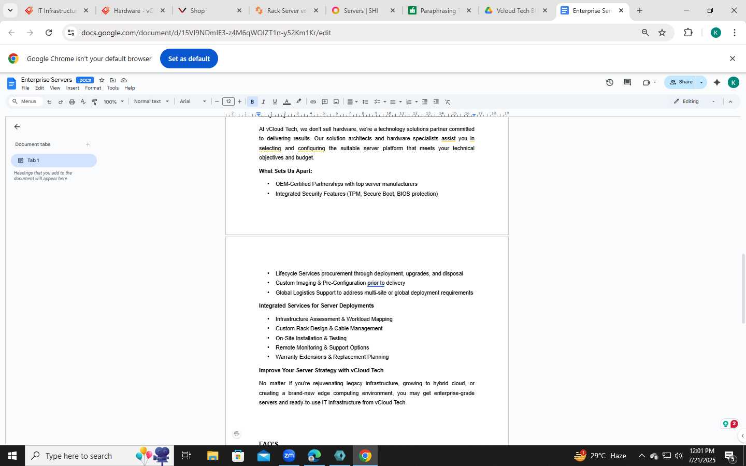Viewport: 746px width, 466px height.
Task: Open line and paragraph spacing
Action: (365, 102)
